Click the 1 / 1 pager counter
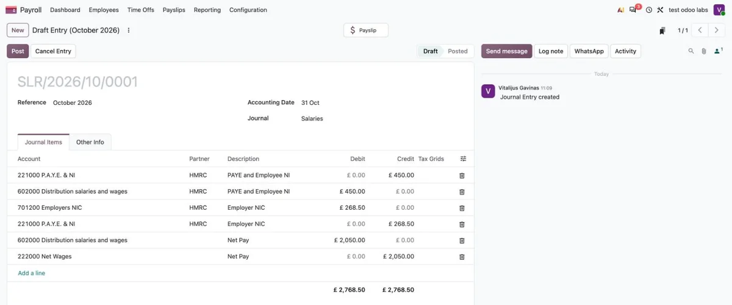Image resolution: width=732 pixels, height=305 pixels. [683, 30]
